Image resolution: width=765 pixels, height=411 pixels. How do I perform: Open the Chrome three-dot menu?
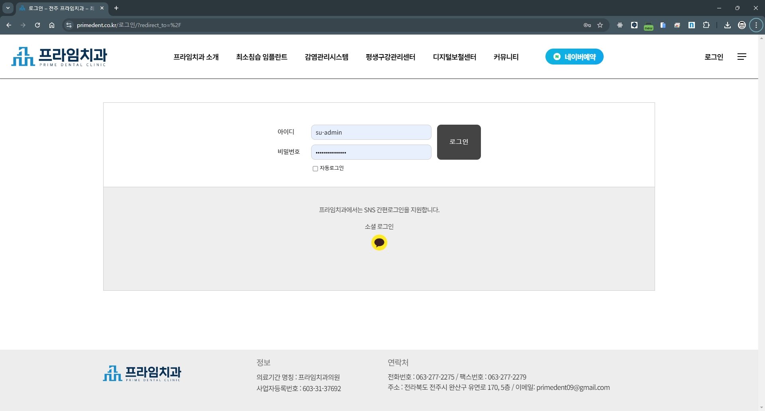[x=756, y=25]
